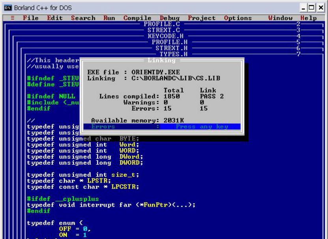Image resolution: width=328 pixels, height=239 pixels.
Task: Open the Project menu
Action: tap(202, 18)
